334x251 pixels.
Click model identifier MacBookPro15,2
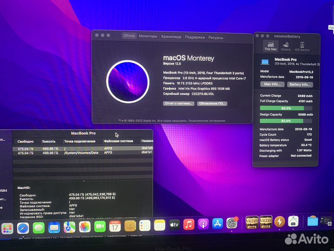(301, 72)
